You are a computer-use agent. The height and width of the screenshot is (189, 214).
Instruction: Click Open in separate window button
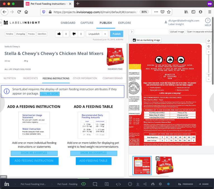tap(200, 32)
